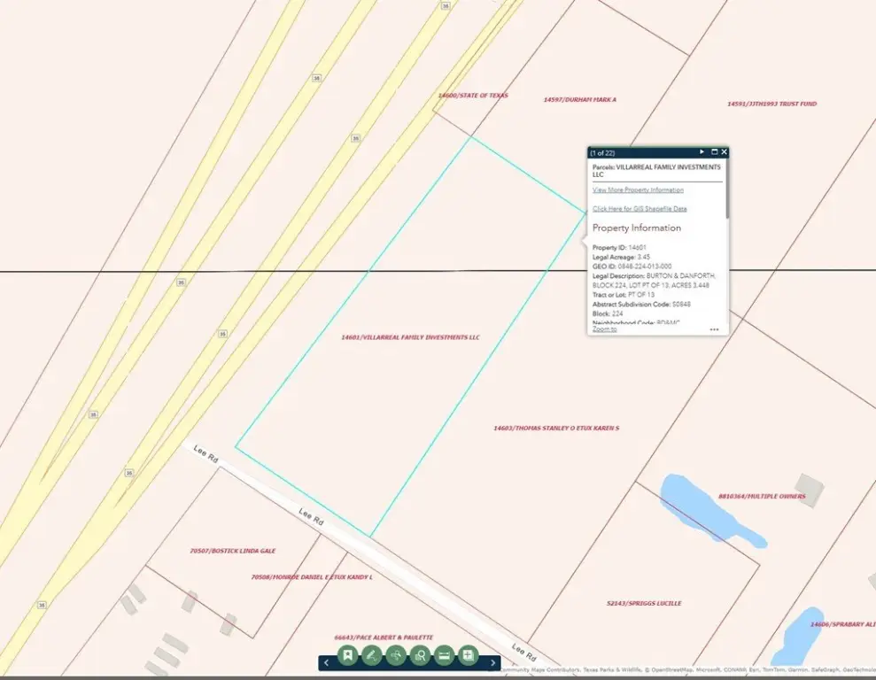876x680 pixels.
Task: Open the Add Data plus widget
Action: 469,655
